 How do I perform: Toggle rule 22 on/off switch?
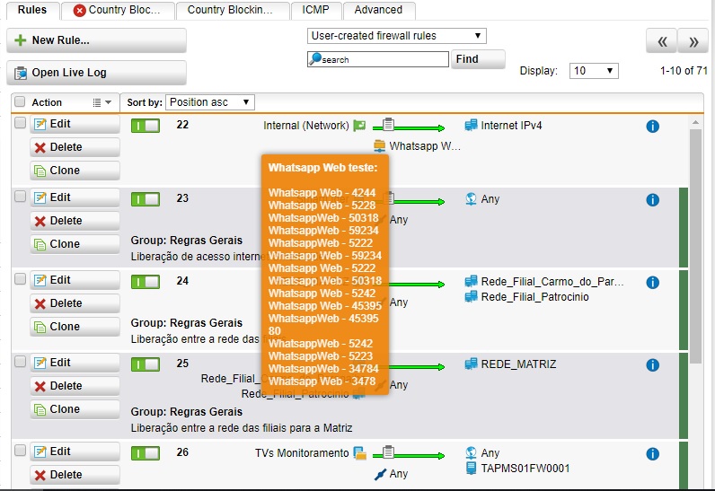pos(146,126)
